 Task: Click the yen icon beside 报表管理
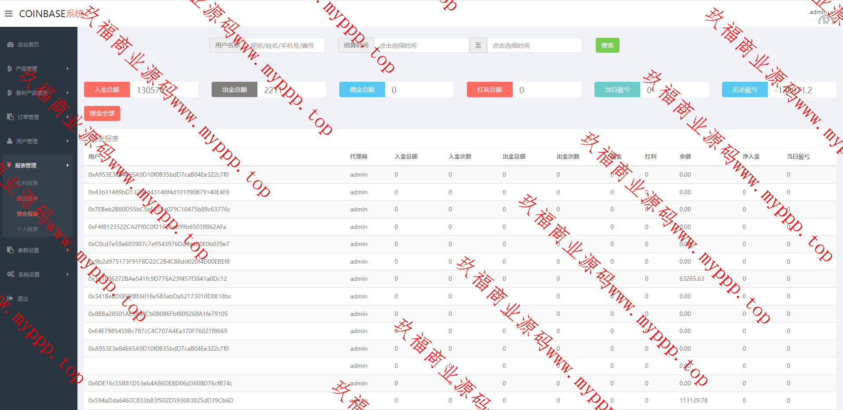tap(9, 165)
